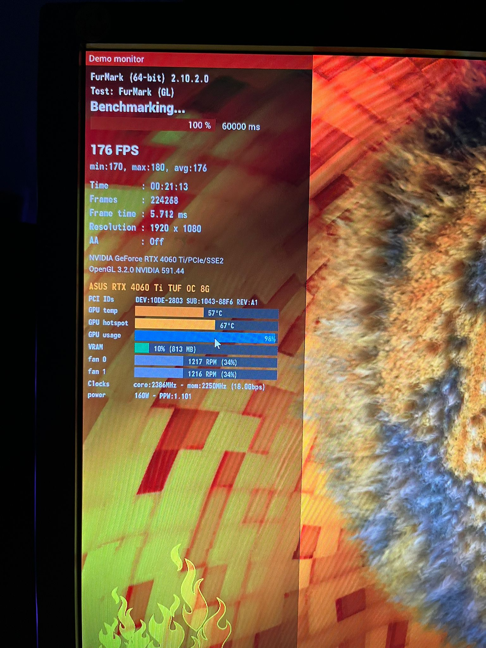Screen dimensions: 486x648
Task: Click the GPU temp bar showing 57°C
Action: tap(207, 313)
